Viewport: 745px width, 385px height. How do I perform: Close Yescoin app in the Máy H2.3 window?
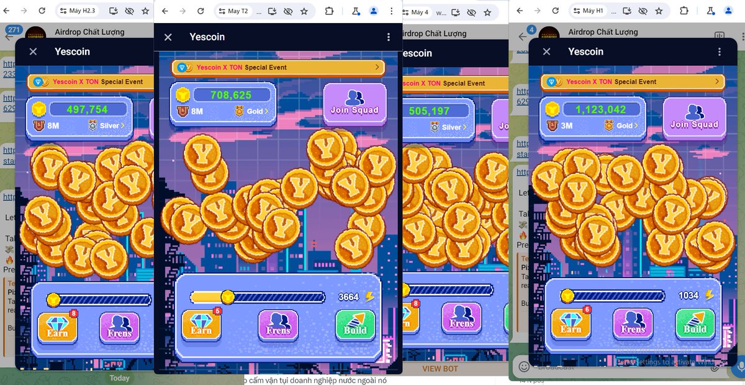pyautogui.click(x=33, y=52)
